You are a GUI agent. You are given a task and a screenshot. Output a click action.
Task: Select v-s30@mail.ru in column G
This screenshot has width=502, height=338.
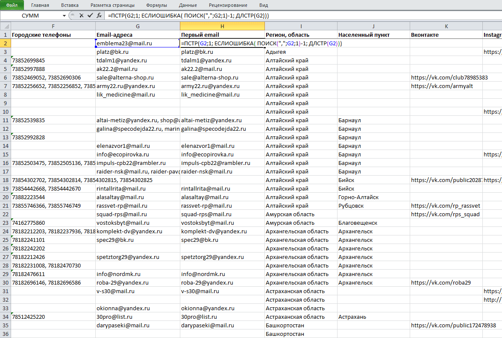[x=138, y=291]
